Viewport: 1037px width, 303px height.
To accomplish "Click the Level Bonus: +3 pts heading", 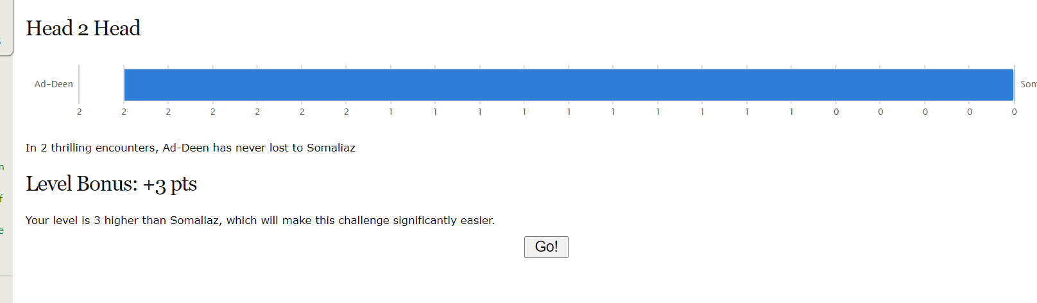I will click(111, 184).
